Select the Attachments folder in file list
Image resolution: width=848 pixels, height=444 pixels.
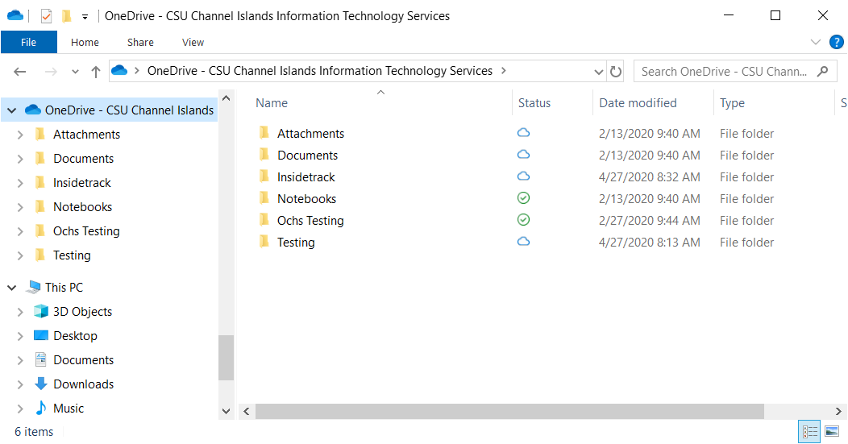tap(310, 134)
